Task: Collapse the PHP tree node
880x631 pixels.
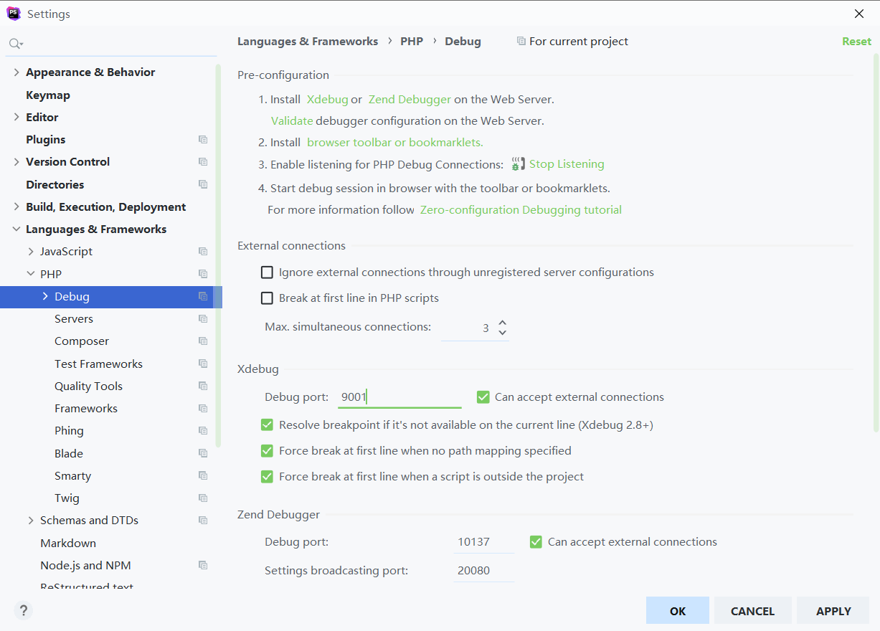Action: [x=31, y=274]
